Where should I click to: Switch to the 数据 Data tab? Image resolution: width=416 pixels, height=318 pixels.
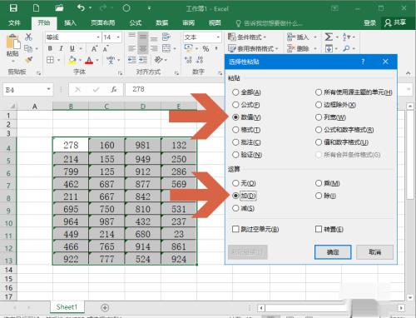[x=162, y=22]
